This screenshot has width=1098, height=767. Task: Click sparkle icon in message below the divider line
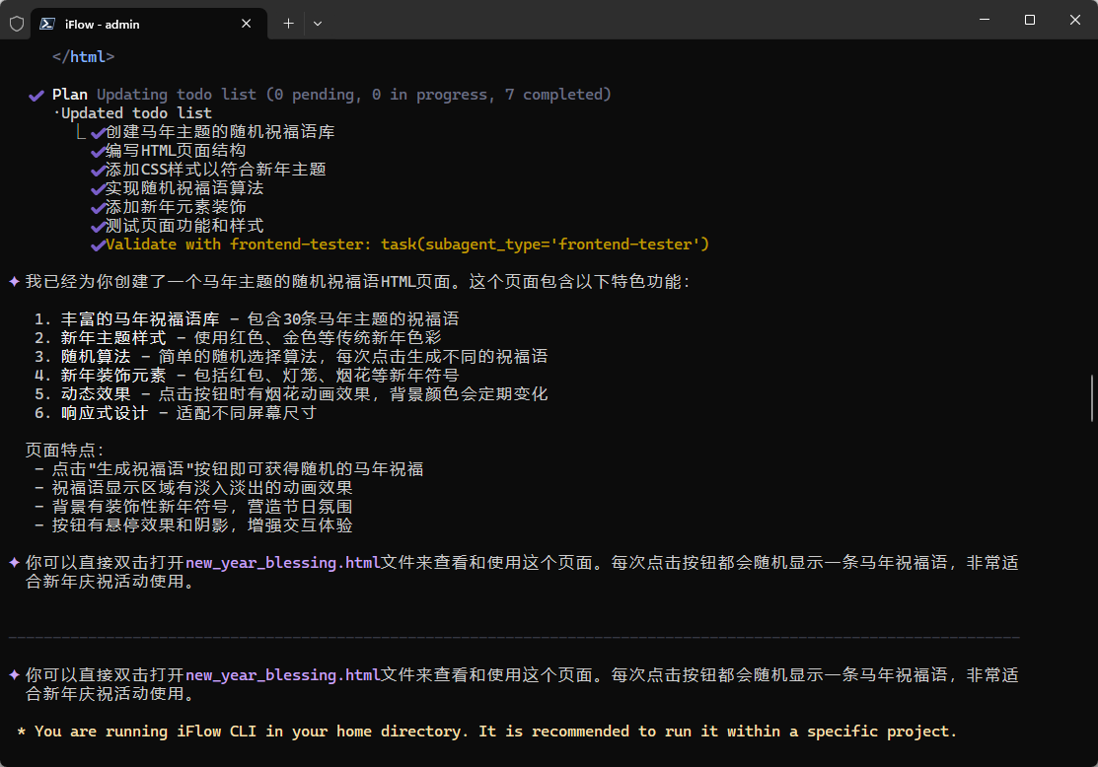pyautogui.click(x=14, y=675)
